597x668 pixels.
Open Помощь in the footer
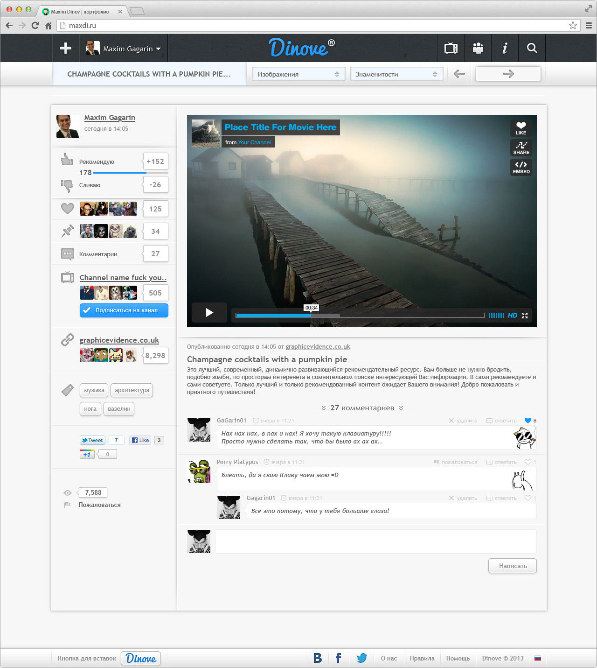458,658
